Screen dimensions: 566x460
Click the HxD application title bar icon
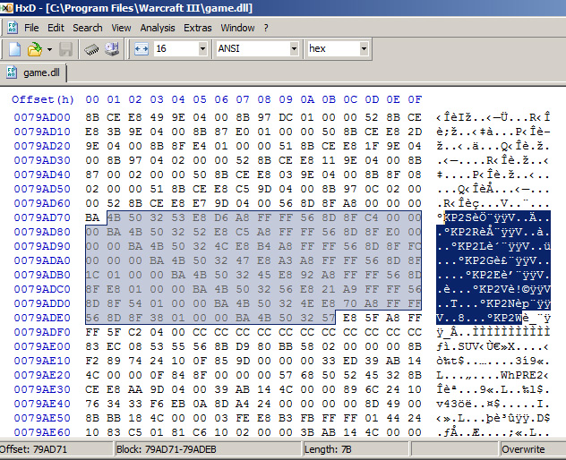tap(6, 7)
